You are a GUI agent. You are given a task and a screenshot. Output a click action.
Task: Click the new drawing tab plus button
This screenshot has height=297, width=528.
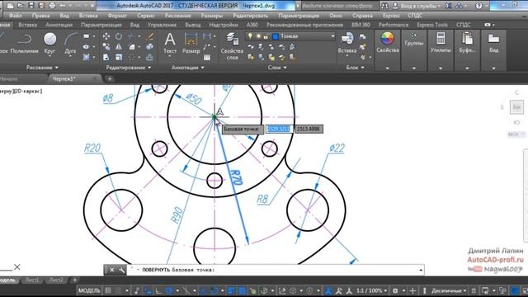(x=110, y=79)
